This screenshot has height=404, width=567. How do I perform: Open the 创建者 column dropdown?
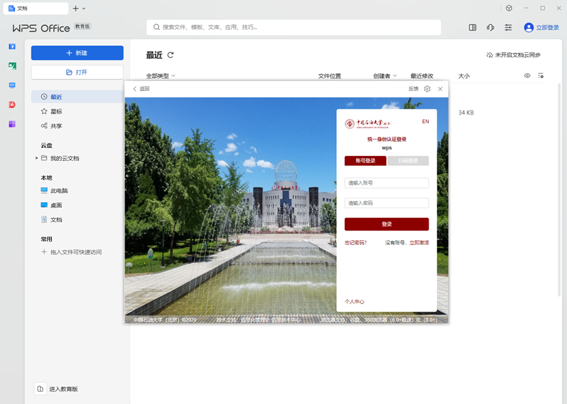coord(385,76)
